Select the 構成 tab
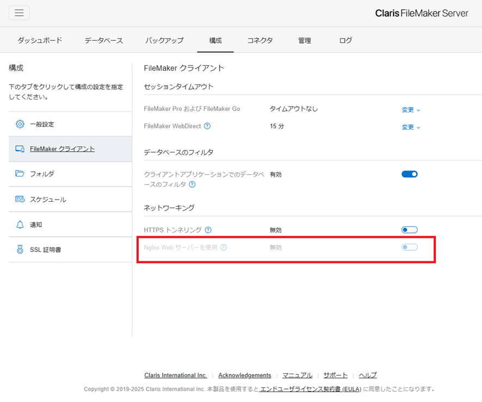 [215, 40]
